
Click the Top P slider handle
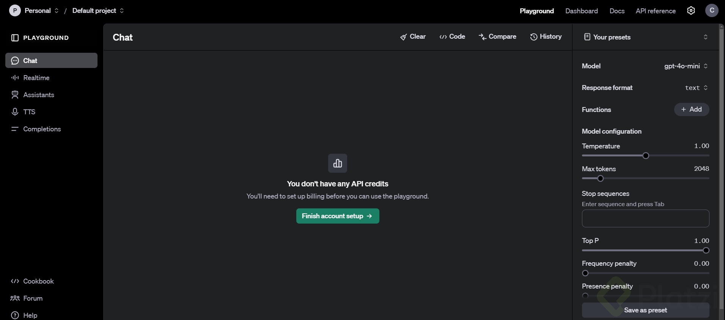(706, 251)
